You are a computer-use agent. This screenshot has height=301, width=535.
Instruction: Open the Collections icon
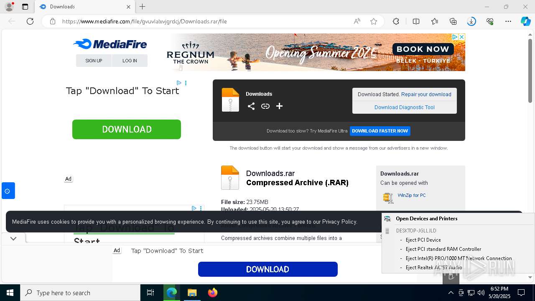point(453,21)
